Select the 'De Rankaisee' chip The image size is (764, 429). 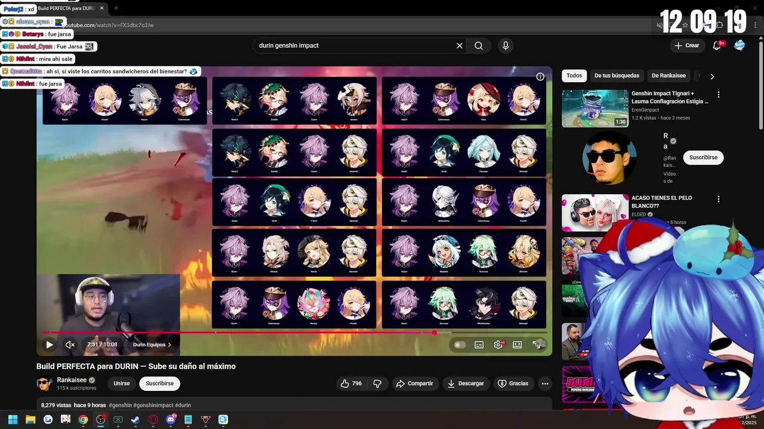coord(668,76)
